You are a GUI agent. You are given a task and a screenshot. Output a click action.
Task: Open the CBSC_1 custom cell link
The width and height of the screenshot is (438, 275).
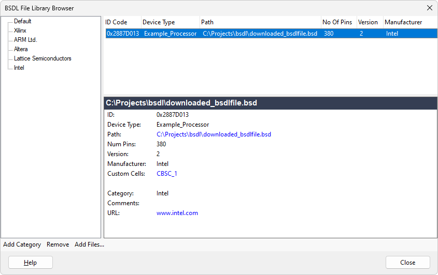click(x=167, y=174)
